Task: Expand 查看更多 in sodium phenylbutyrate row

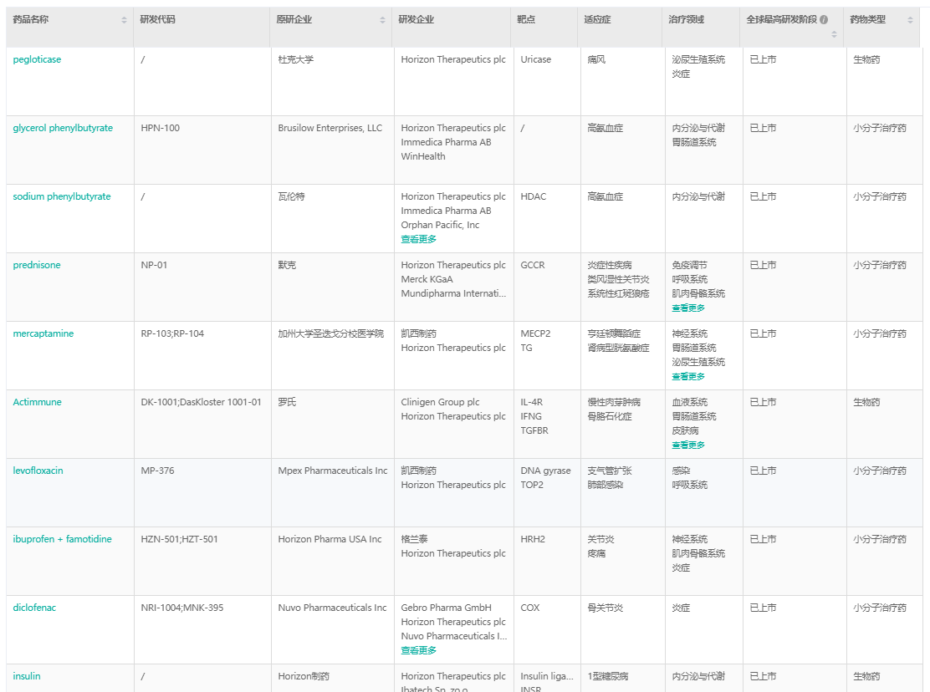Action: (x=418, y=239)
